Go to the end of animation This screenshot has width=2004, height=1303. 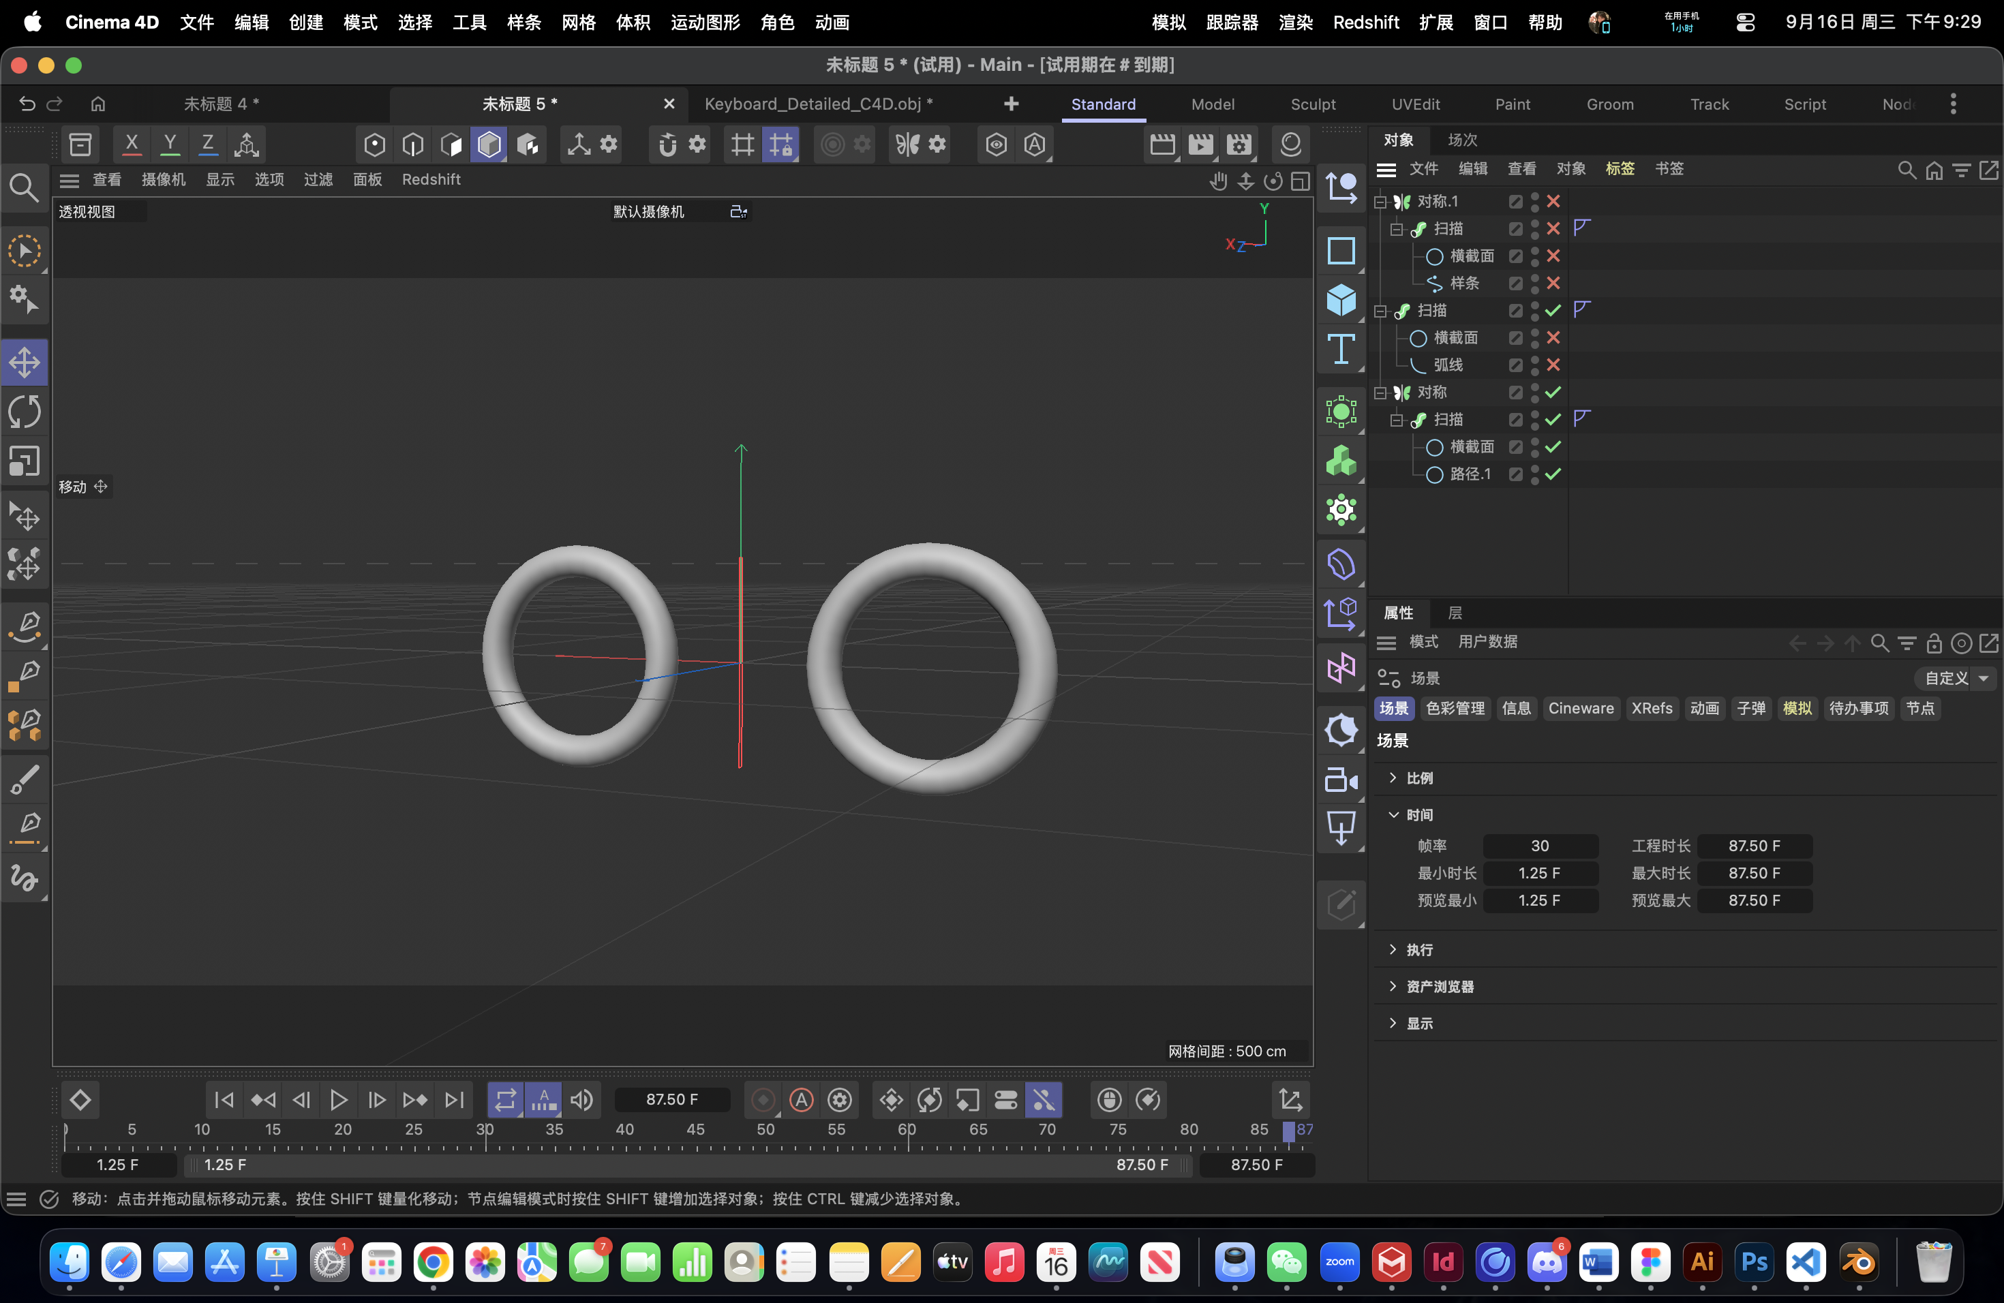point(454,1099)
